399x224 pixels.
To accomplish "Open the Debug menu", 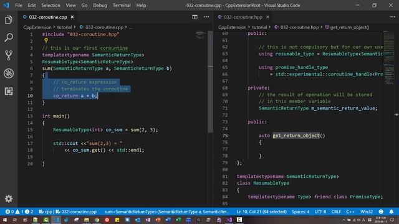I will click(x=100, y=6).
